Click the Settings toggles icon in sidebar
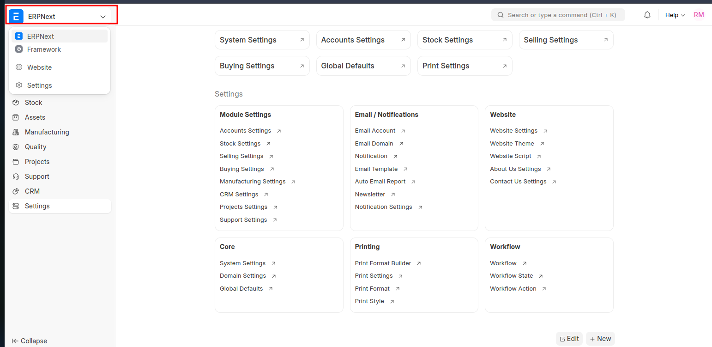Viewport: 712px width, 347px height. [x=16, y=206]
